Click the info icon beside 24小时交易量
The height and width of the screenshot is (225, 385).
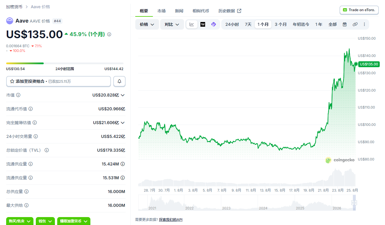[x=36, y=136]
